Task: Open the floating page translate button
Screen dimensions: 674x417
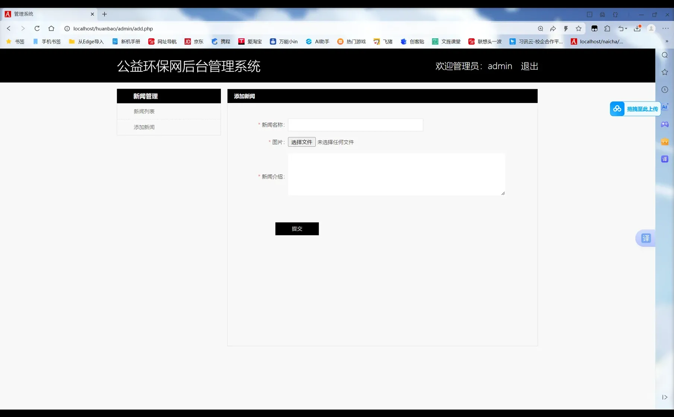Action: click(x=646, y=238)
